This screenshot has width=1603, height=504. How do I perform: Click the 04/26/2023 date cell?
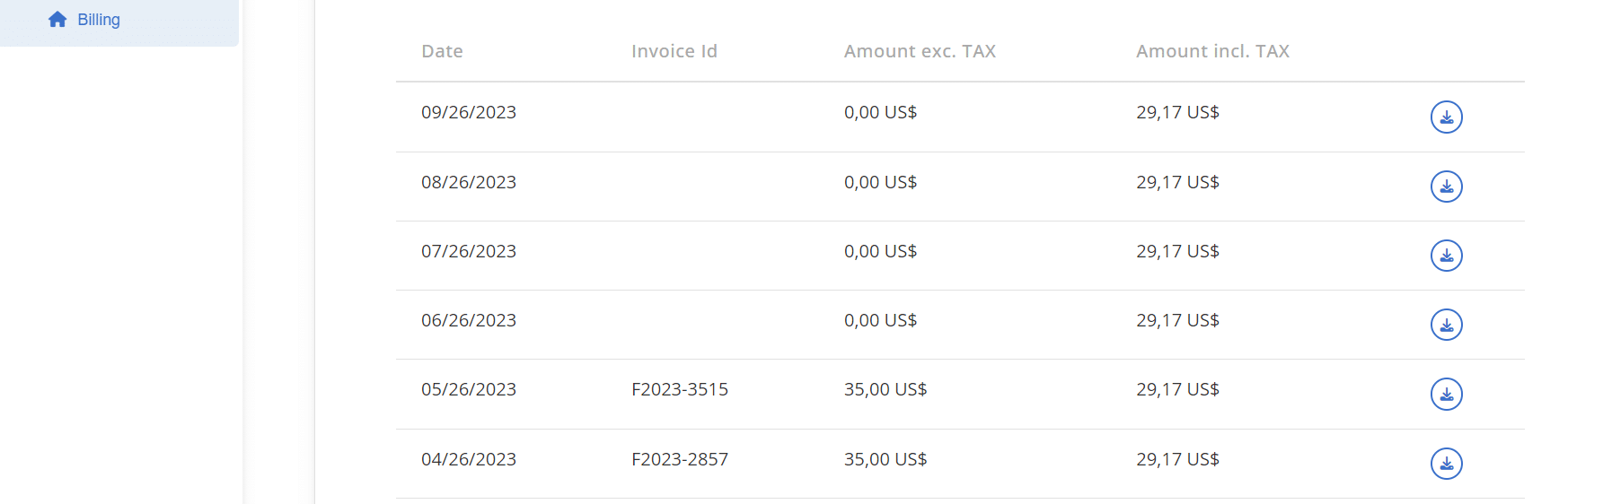(469, 459)
